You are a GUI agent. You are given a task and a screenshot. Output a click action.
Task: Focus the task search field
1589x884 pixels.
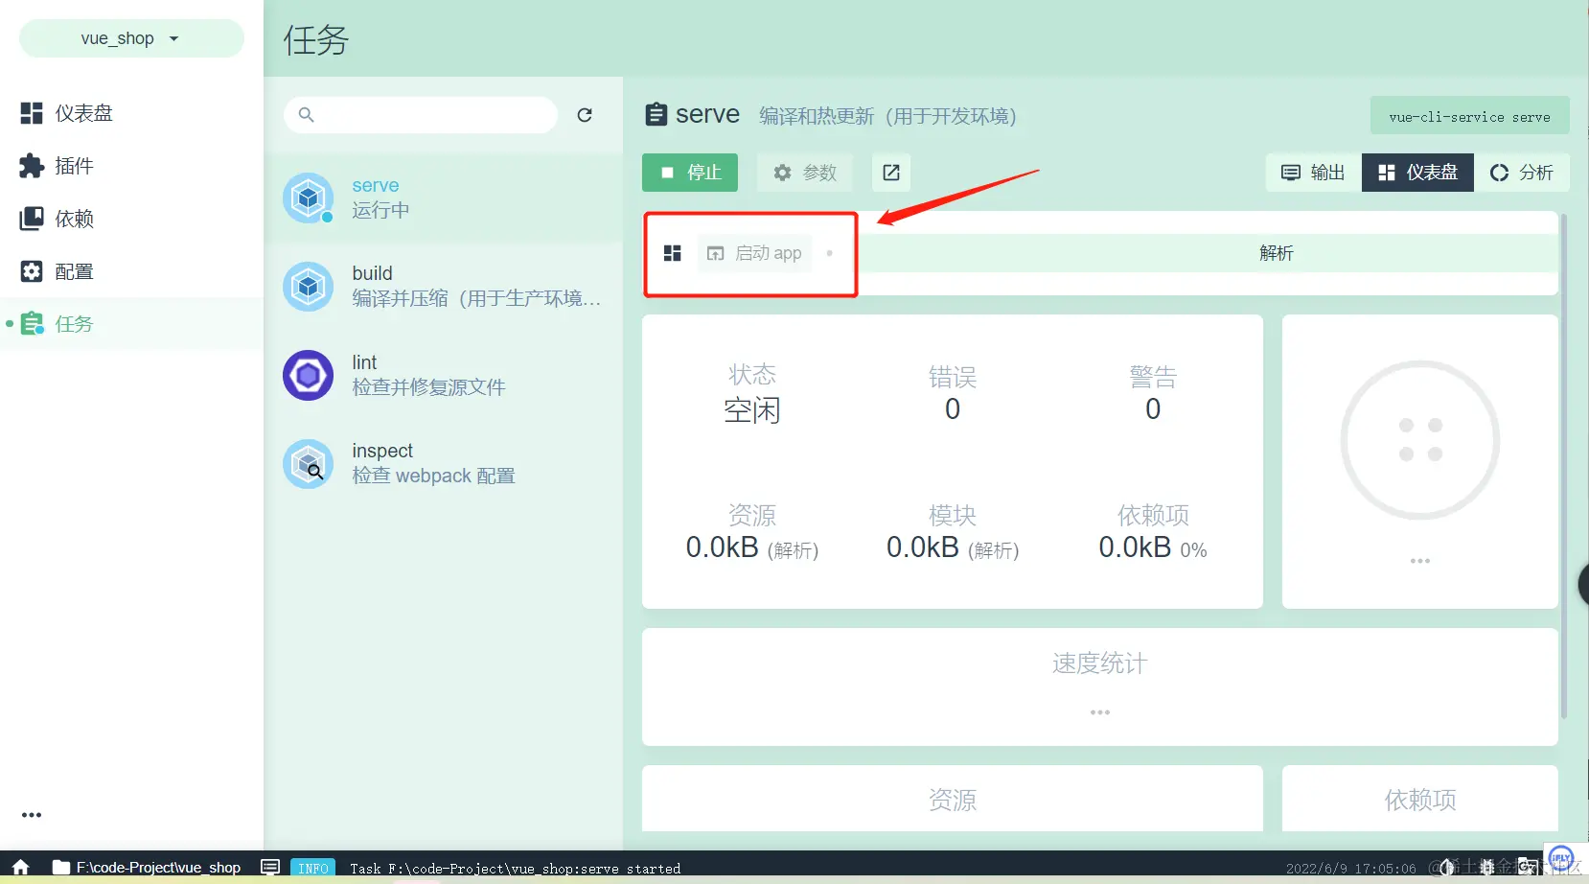tap(421, 115)
